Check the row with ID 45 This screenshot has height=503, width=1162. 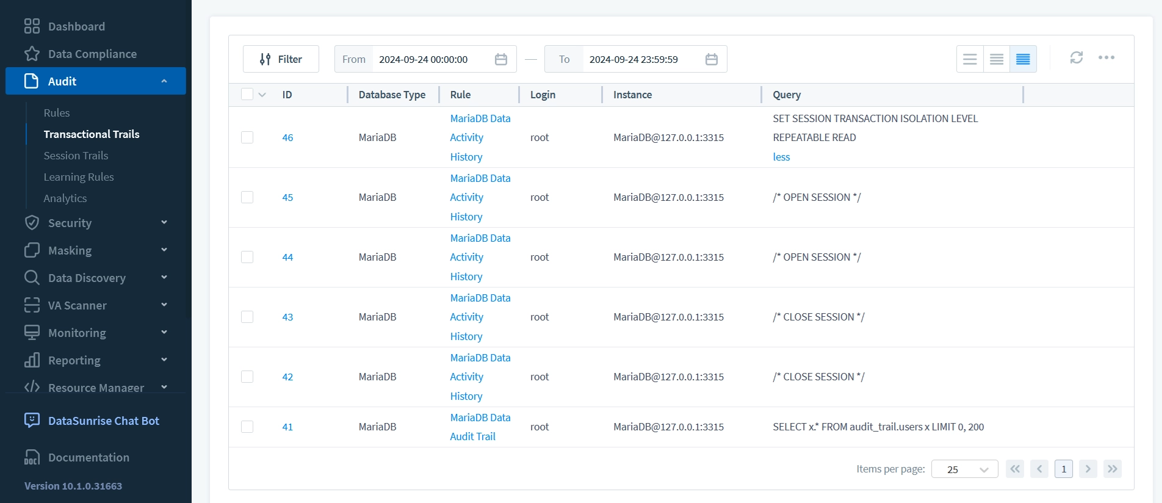(x=247, y=197)
